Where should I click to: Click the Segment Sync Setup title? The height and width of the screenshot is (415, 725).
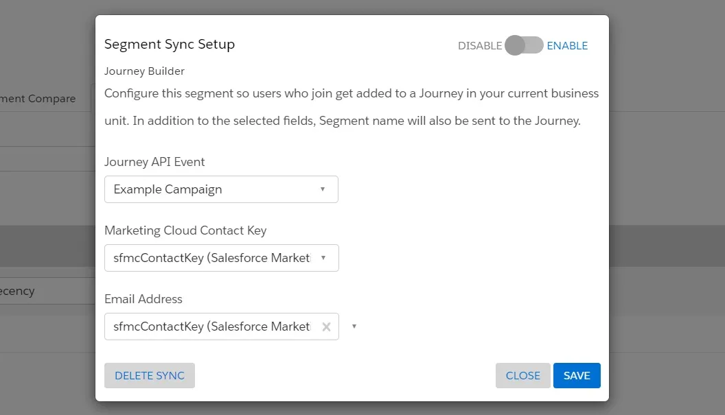pos(170,45)
